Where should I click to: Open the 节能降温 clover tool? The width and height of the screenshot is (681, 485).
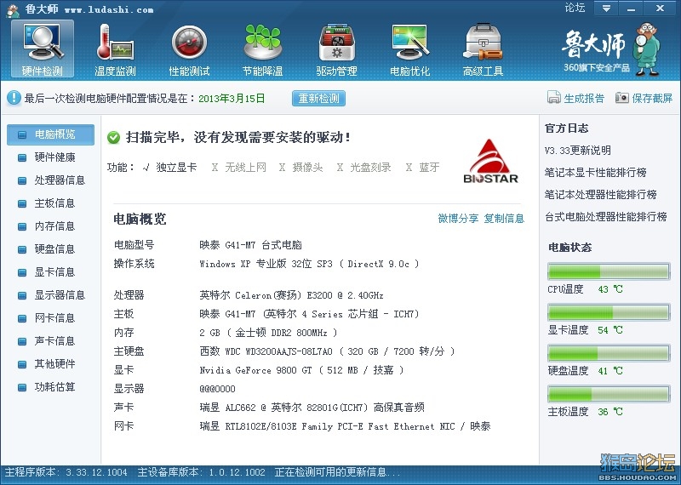click(x=263, y=50)
